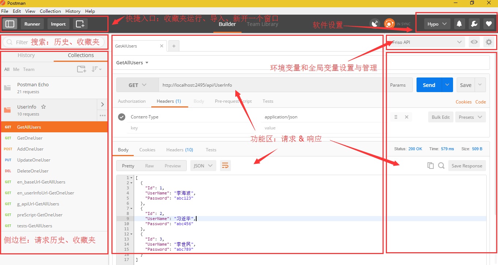Screen dimensions: 498x265
Task: Select the preScript-GetOneUser request
Action: click(54, 215)
